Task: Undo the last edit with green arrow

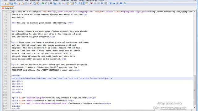Action: click(43, 3)
